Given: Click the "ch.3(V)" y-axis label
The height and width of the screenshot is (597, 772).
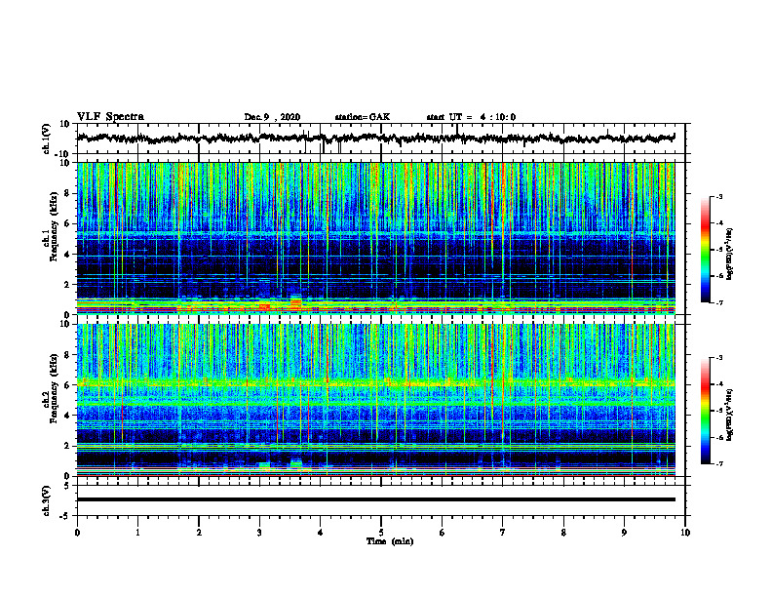Looking at the screenshot, I should (x=47, y=500).
